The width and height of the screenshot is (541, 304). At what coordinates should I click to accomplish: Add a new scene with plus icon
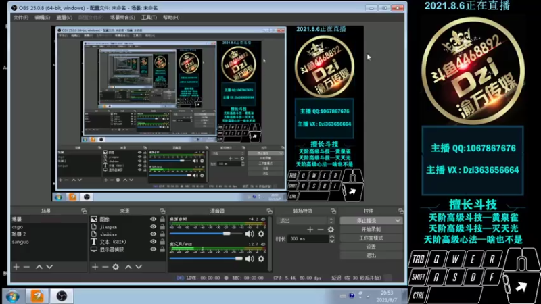click(16, 267)
